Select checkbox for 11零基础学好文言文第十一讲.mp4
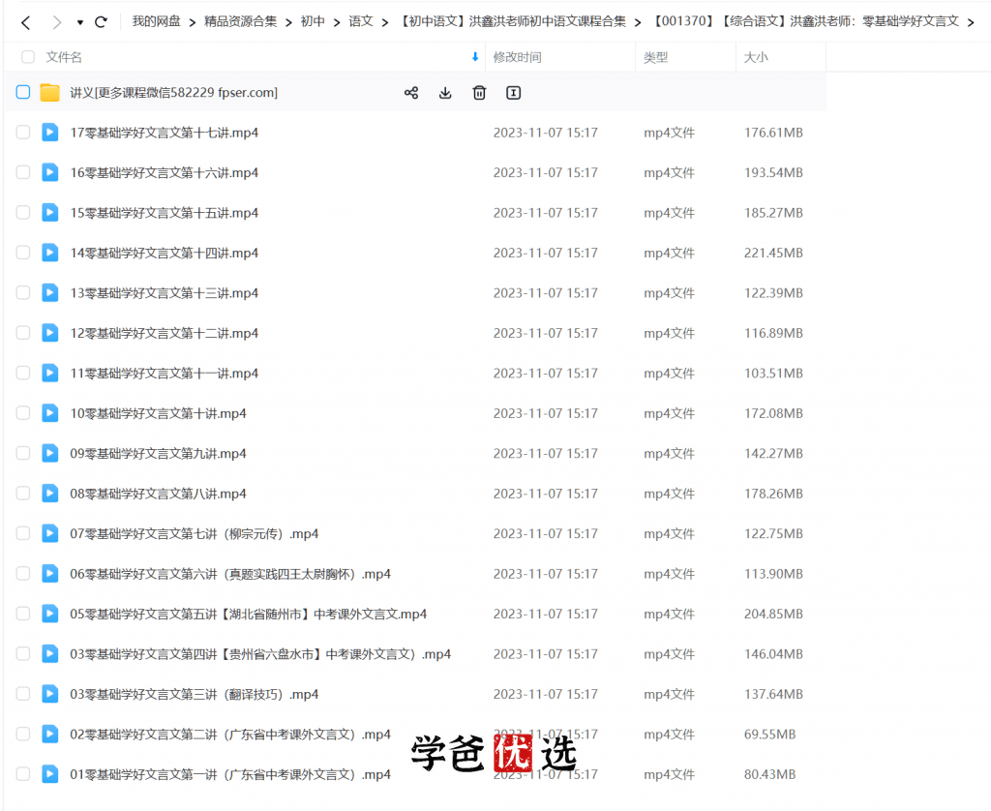 (23, 373)
